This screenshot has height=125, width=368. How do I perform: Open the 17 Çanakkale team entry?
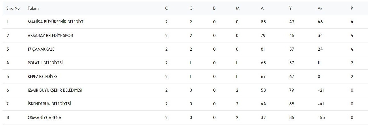[x=41, y=49]
